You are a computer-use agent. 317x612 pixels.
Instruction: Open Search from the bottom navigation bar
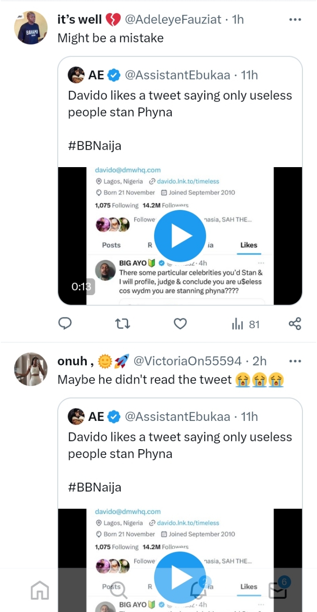pos(119,590)
